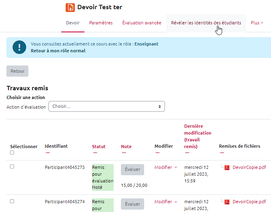Open the Plus menu in the navigation tabs
The width and height of the screenshot is (271, 212).
(257, 23)
